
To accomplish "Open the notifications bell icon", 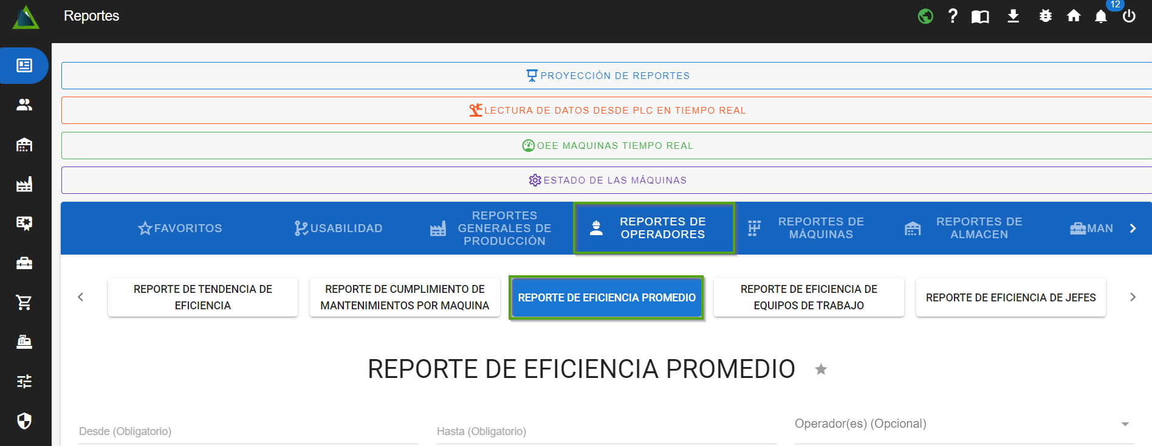I will point(1101,16).
